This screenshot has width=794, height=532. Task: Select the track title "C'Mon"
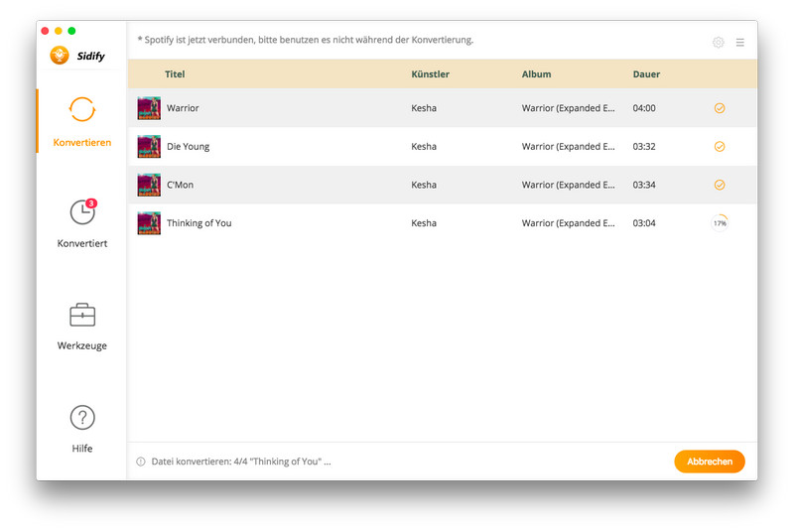[x=181, y=186]
